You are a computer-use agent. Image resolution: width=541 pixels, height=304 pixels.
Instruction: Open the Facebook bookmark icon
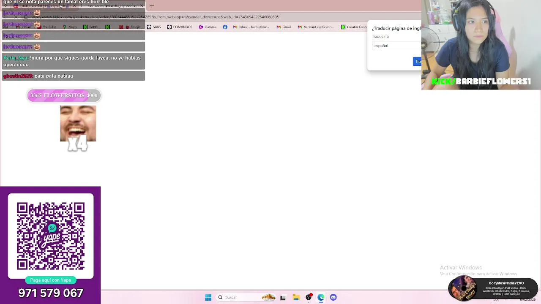(225, 27)
